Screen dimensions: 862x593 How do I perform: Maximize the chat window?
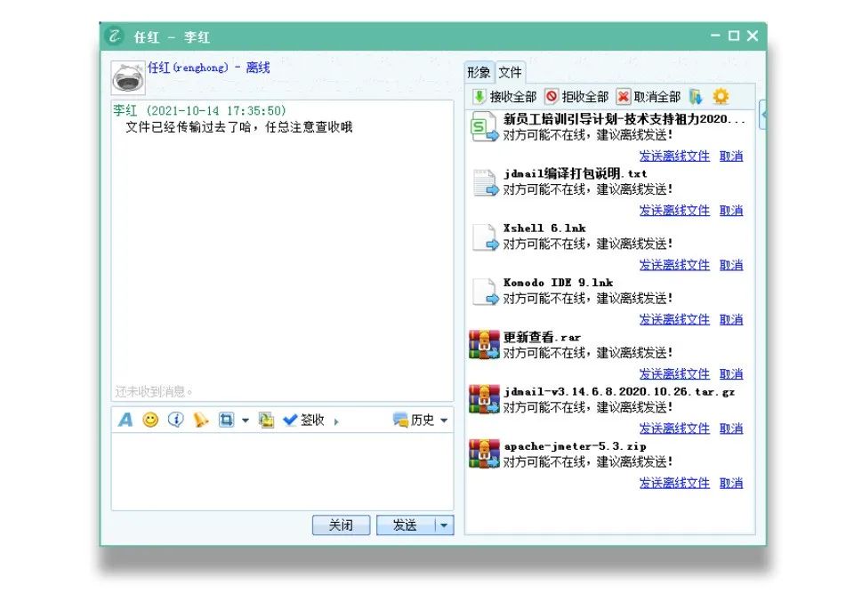pos(733,36)
